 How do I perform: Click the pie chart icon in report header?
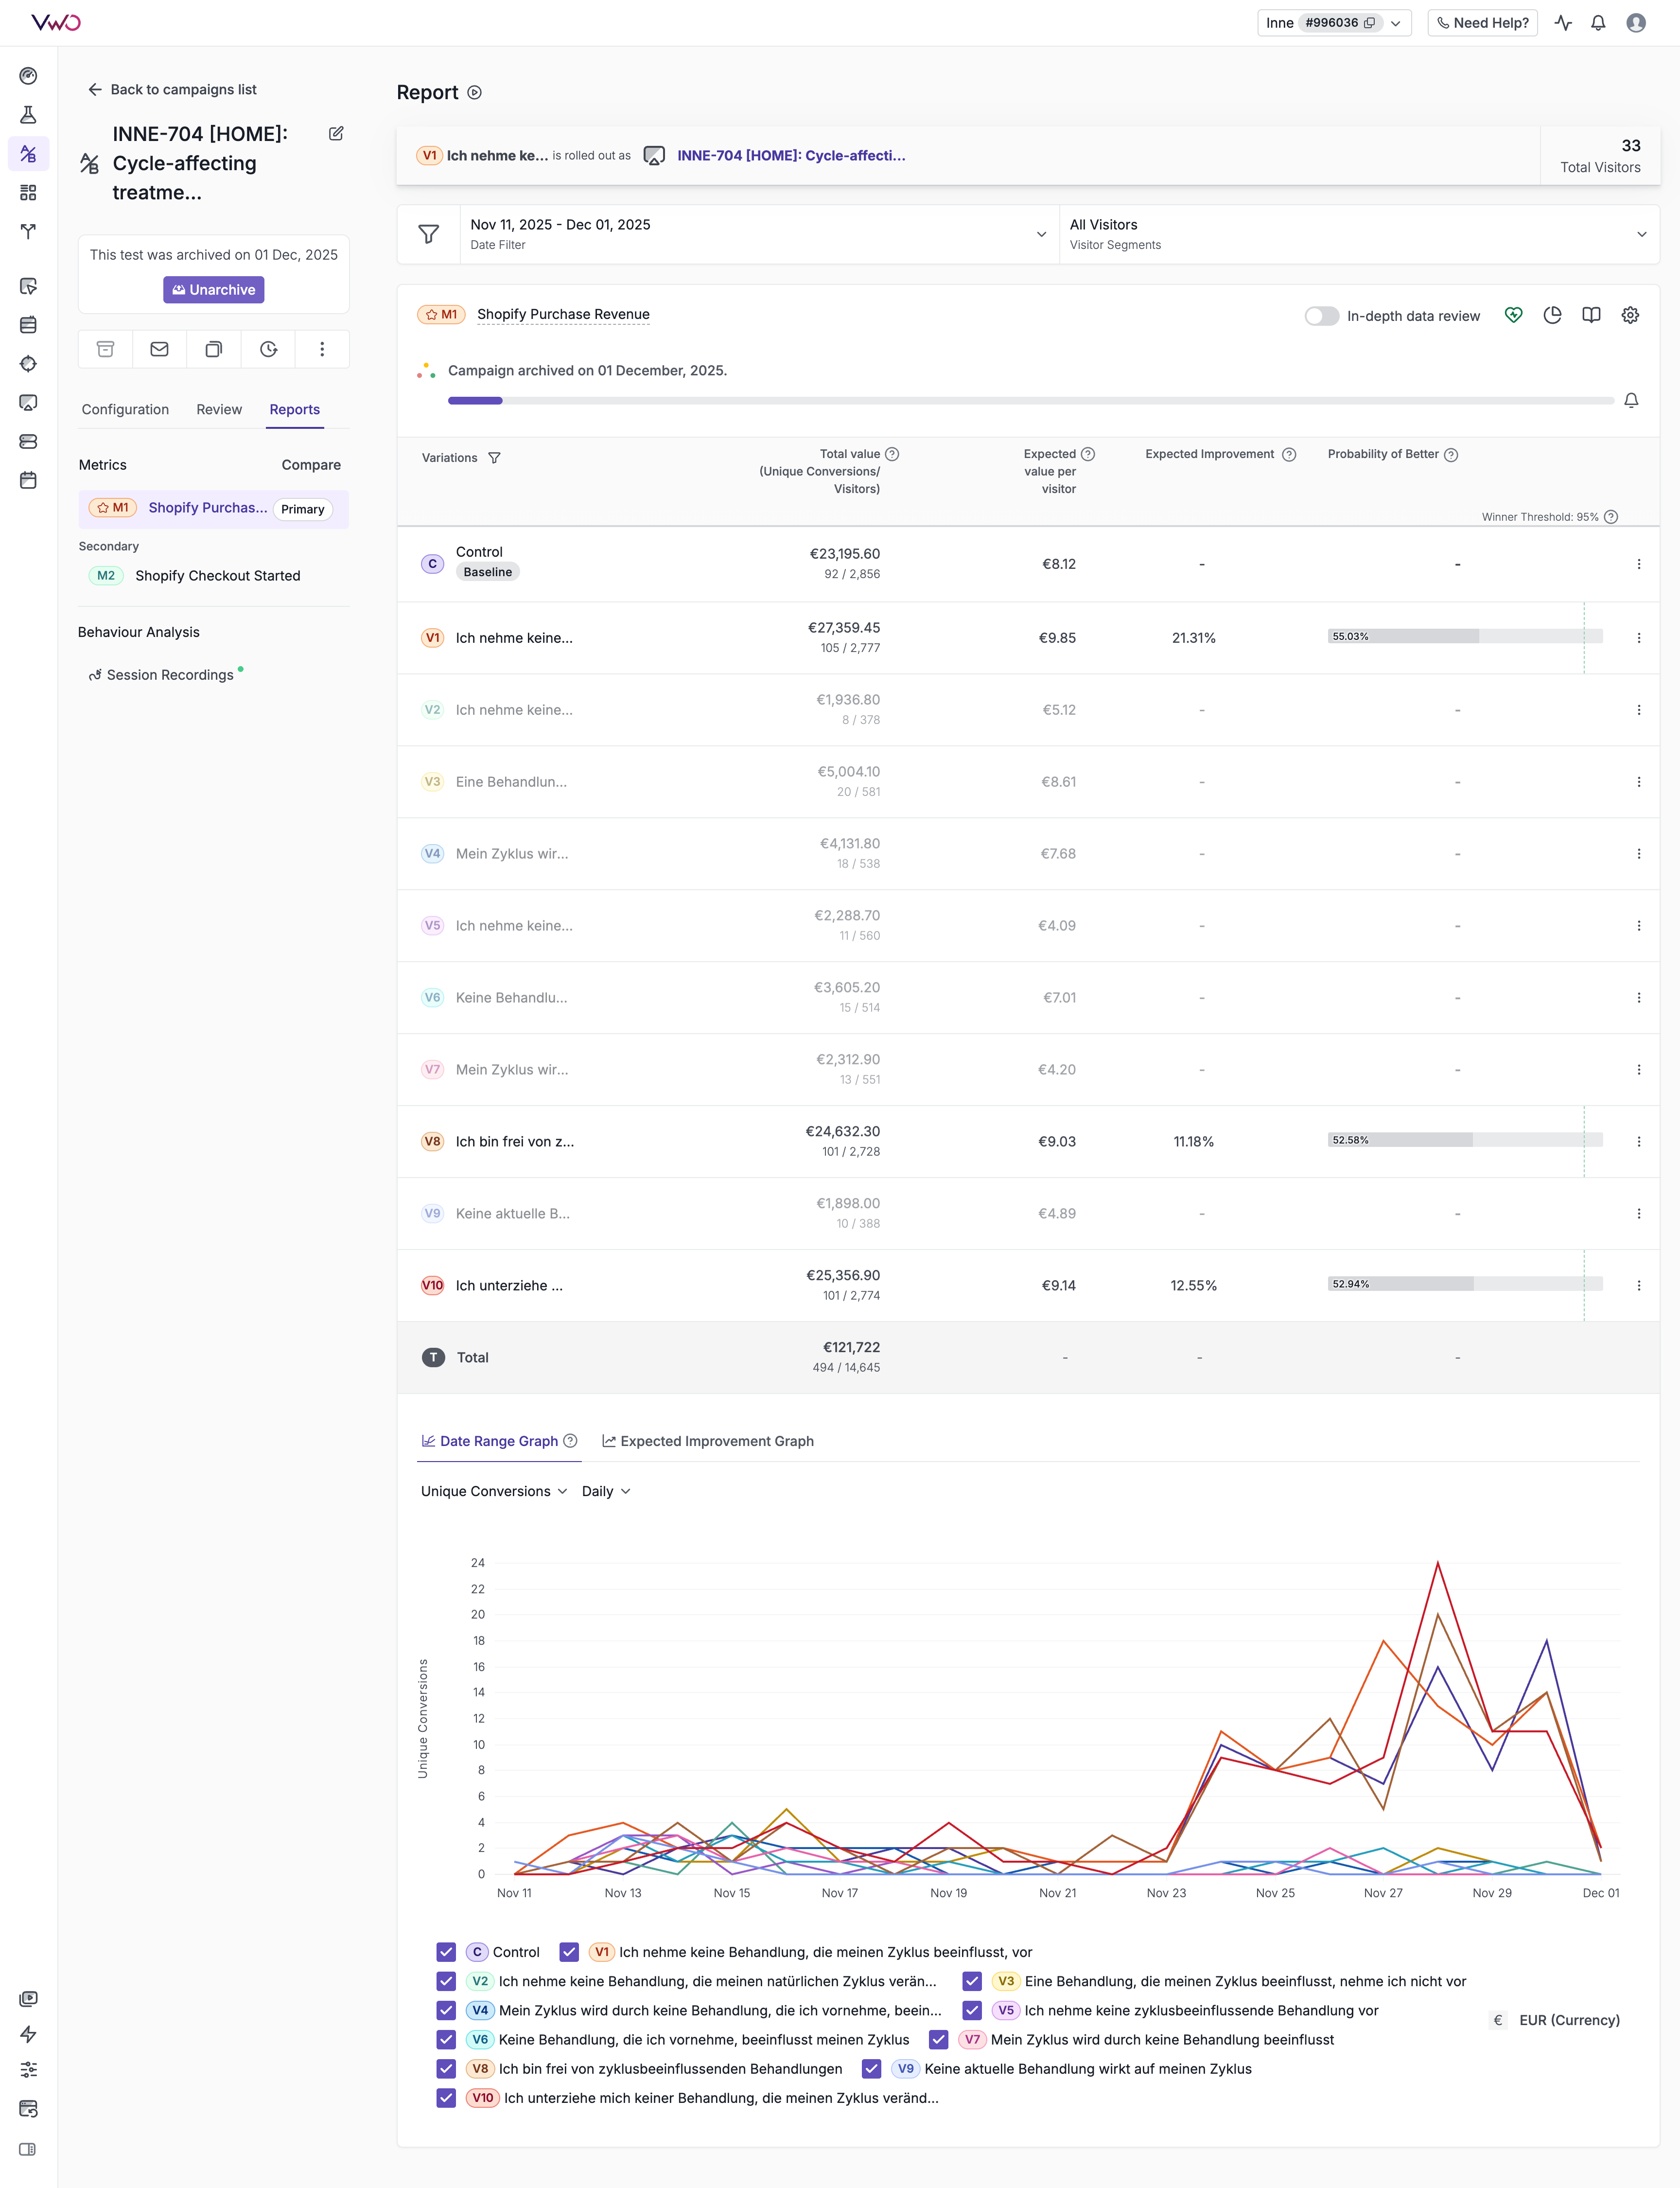click(x=1552, y=315)
